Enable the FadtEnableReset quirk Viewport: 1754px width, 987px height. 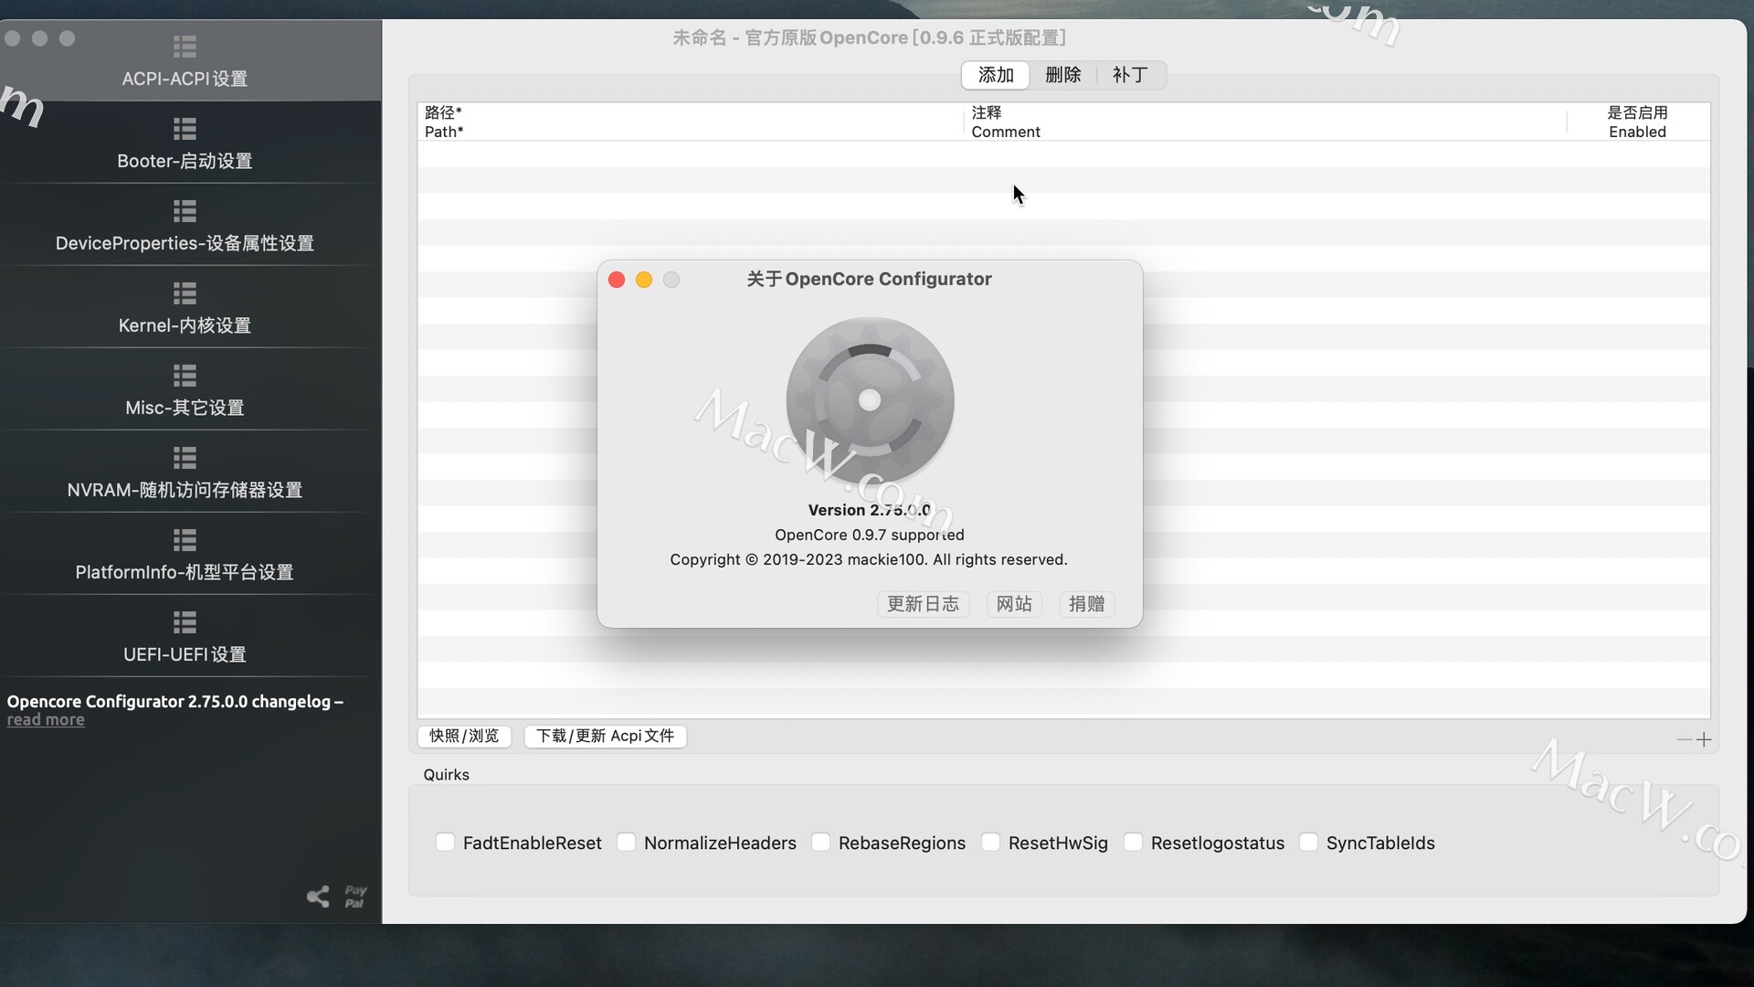point(446,843)
